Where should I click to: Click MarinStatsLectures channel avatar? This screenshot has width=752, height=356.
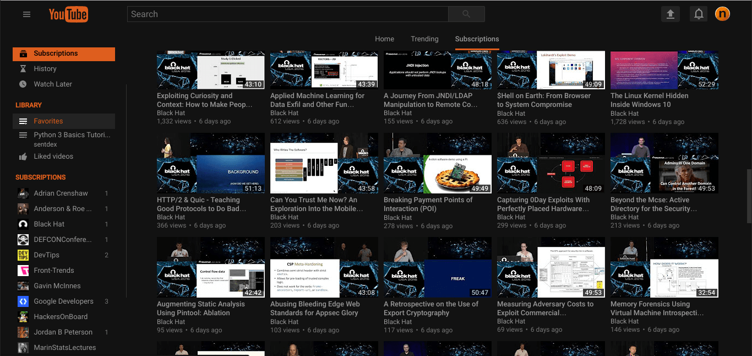pos(23,348)
